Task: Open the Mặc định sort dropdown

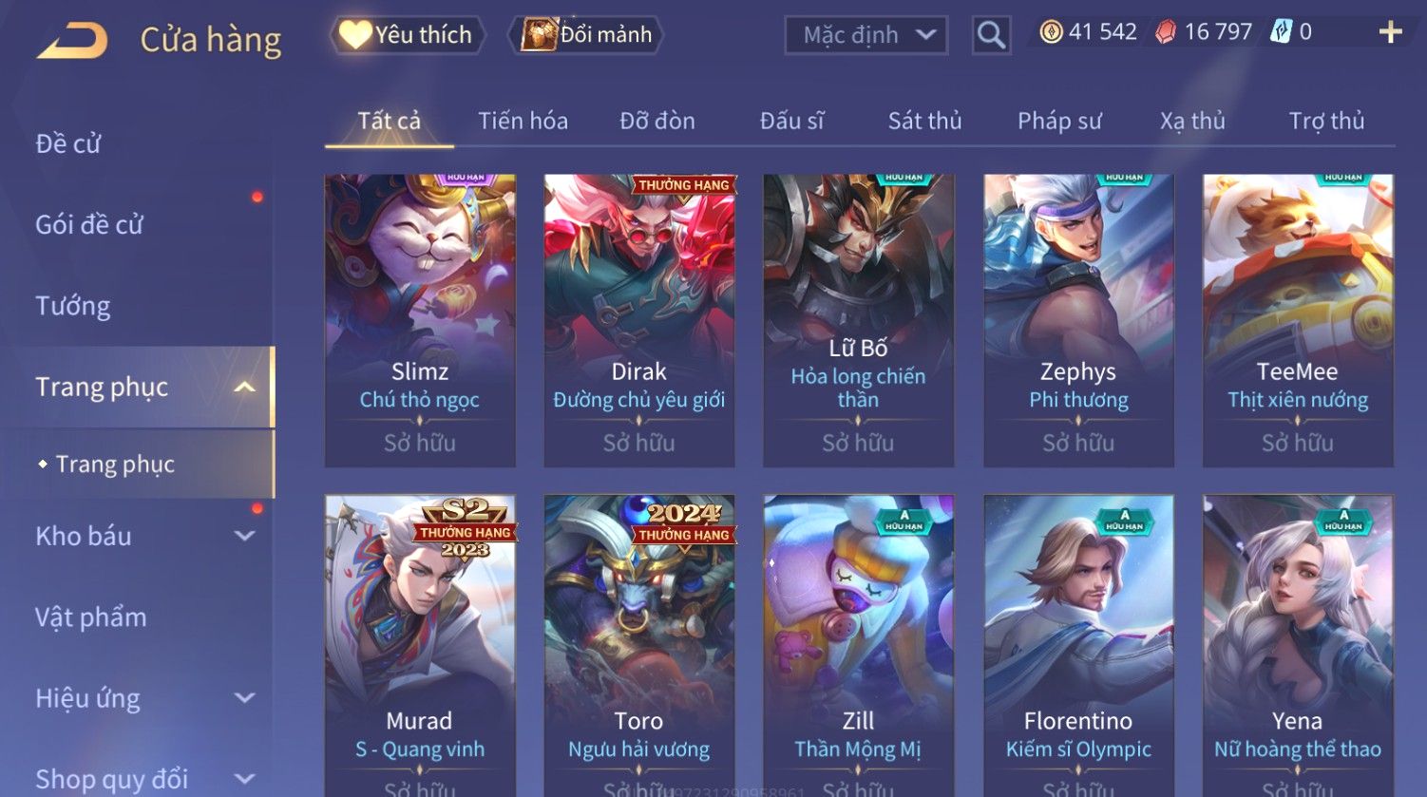Action: (866, 35)
